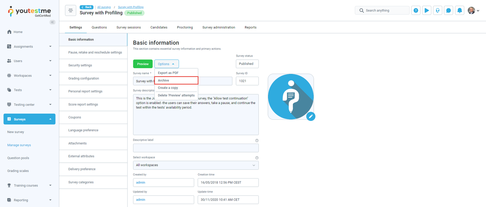486x207 pixels.
Task: Select Archive from the Options menu
Action: point(176,80)
